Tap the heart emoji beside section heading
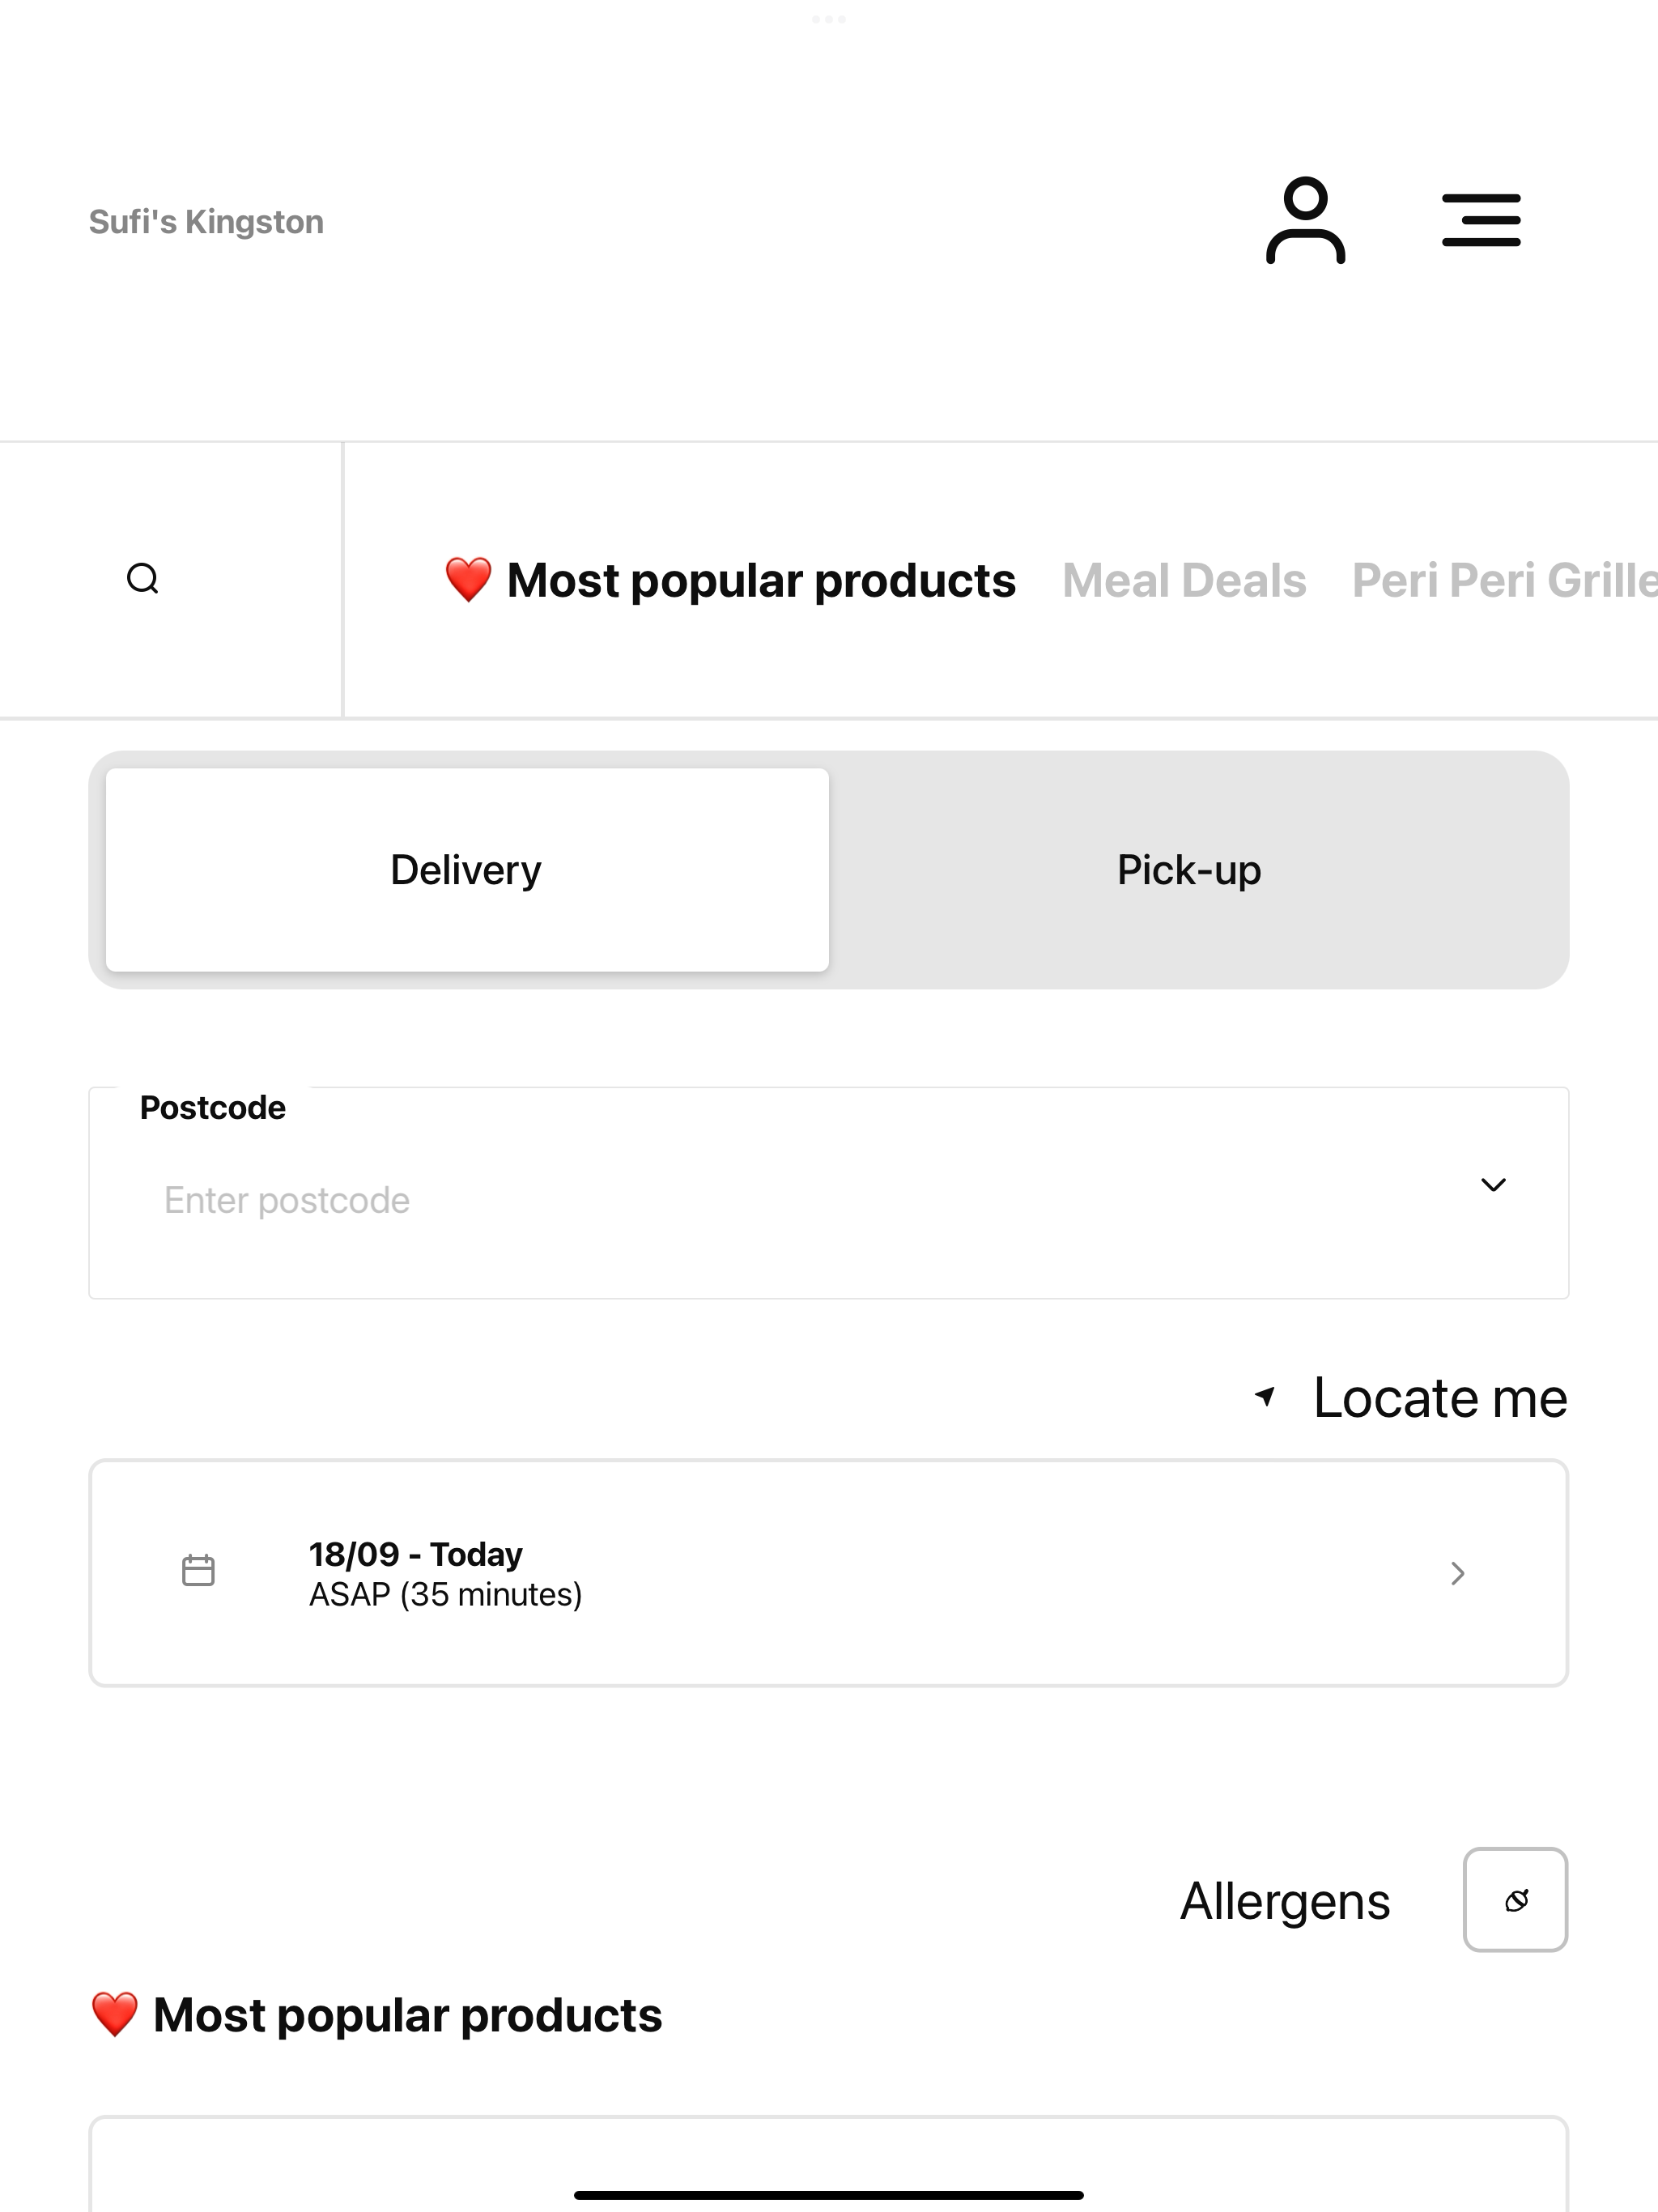Image resolution: width=1658 pixels, height=2212 pixels. point(114,2014)
